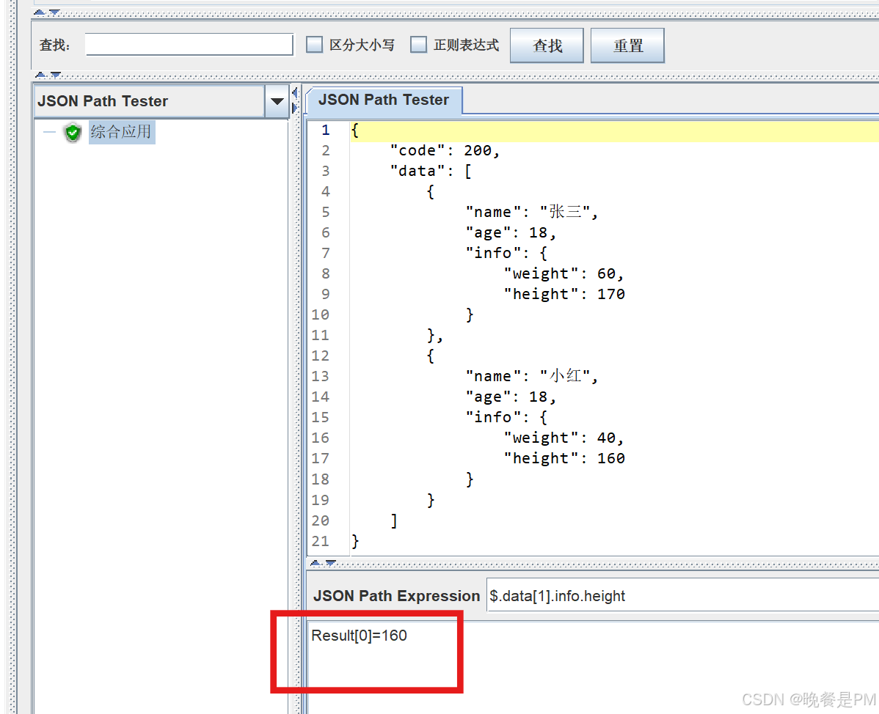Tick the 区分大小写 checkbox
This screenshot has height=714, width=879.
(x=315, y=45)
